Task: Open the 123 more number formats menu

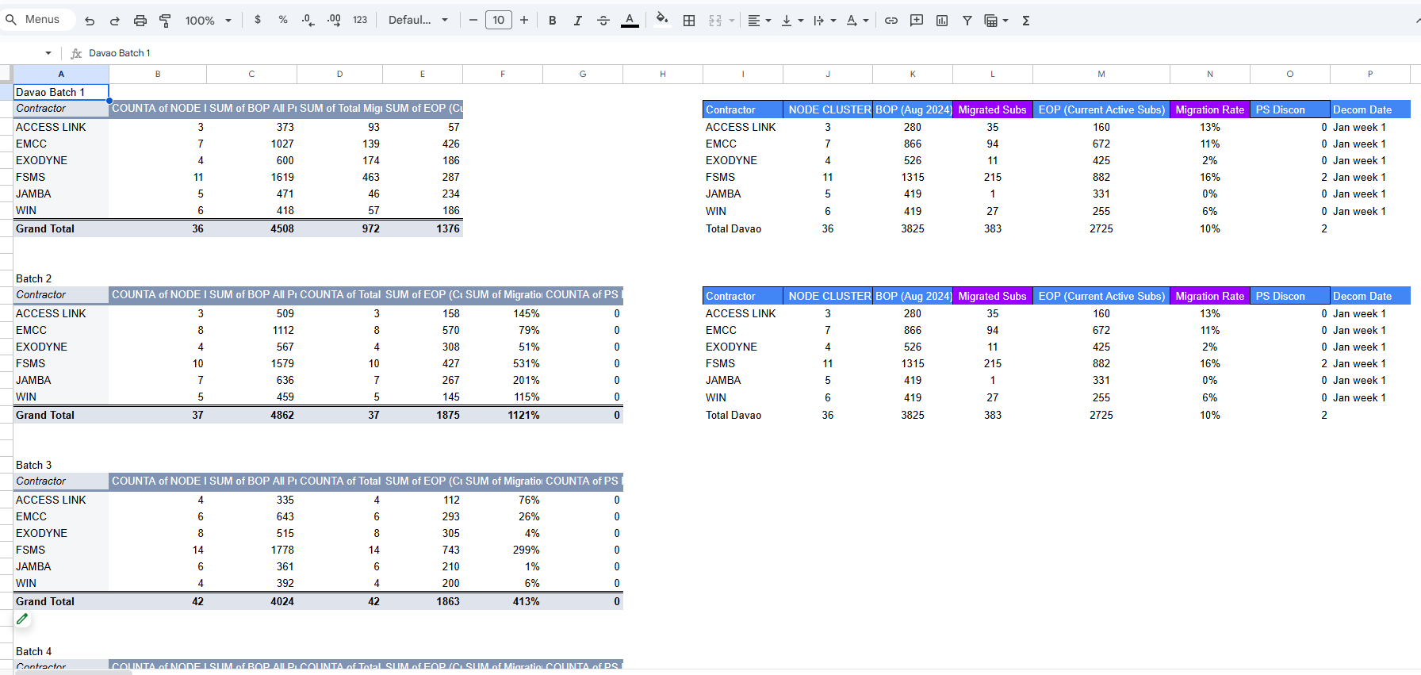Action: 360,20
